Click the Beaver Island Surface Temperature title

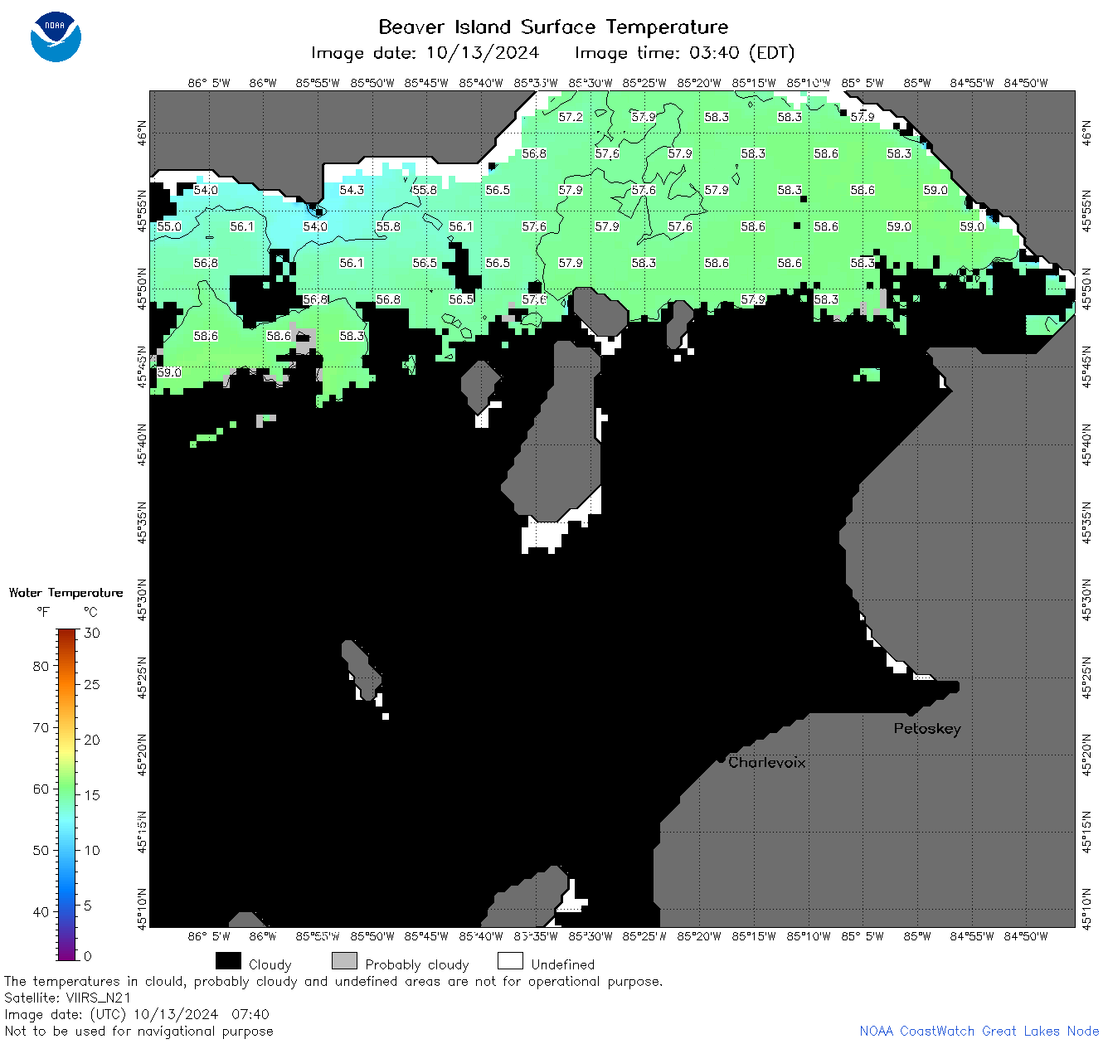553,27
